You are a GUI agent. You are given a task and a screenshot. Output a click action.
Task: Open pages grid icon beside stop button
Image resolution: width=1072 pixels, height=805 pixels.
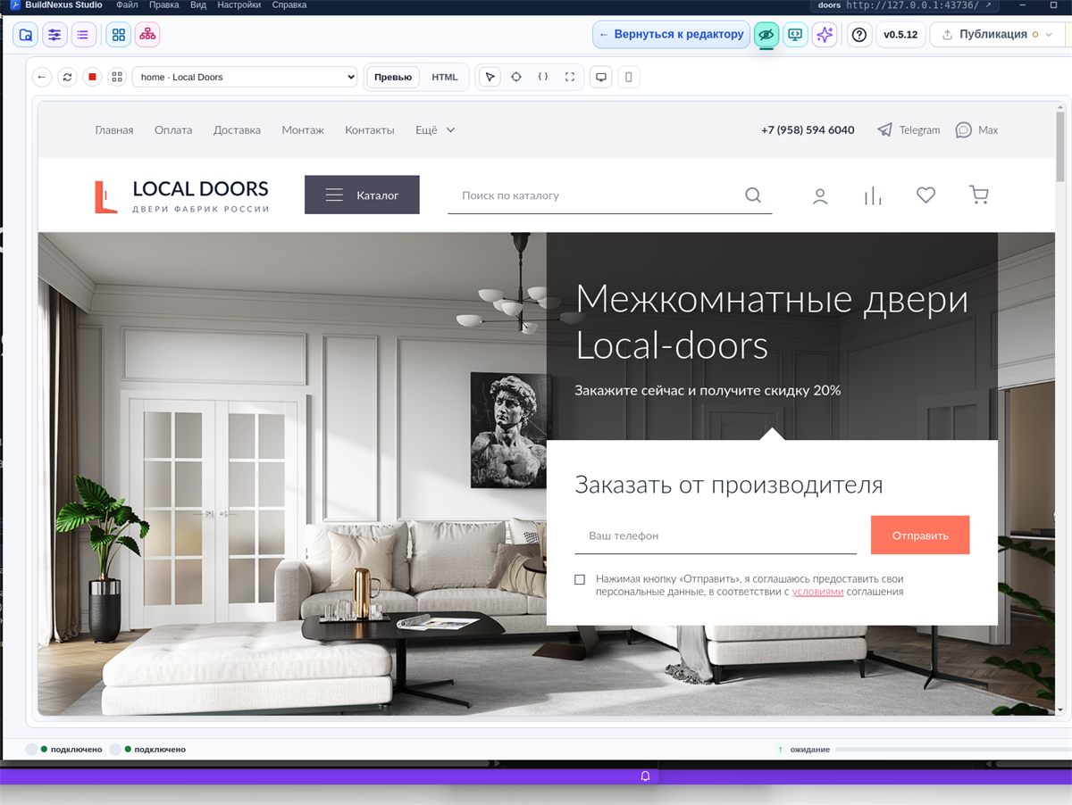(x=117, y=77)
